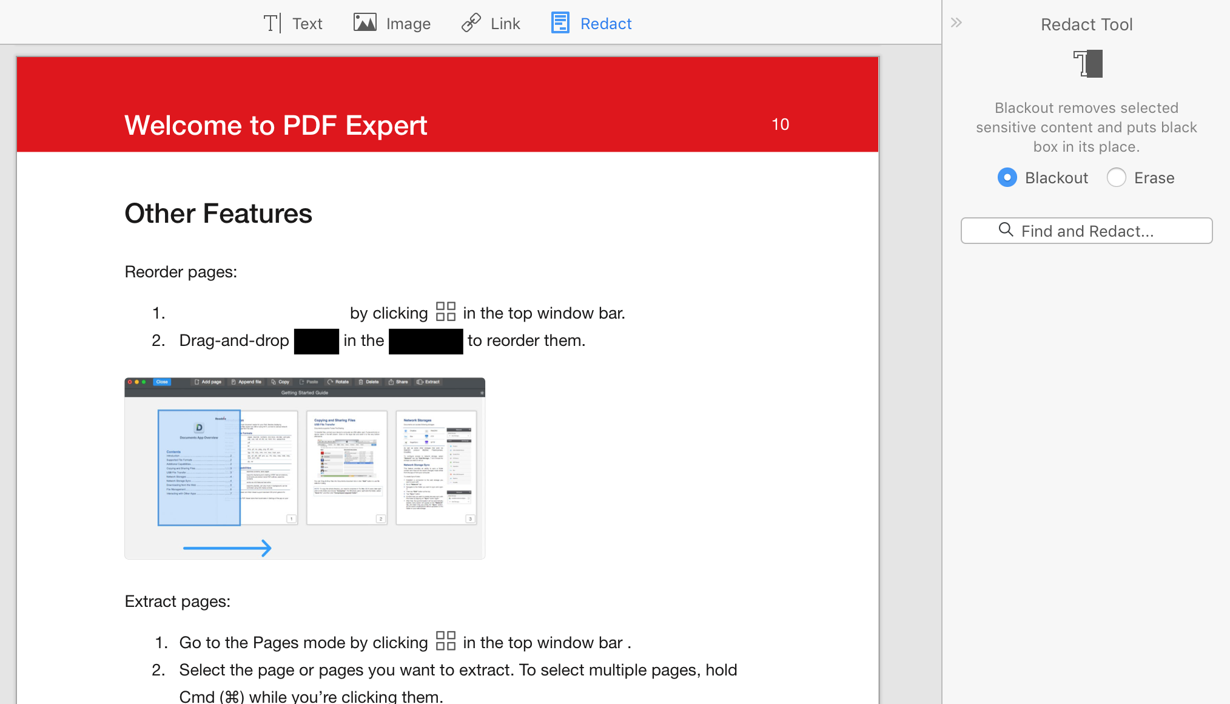Click the page reorder screenshot thumbnail
This screenshot has height=704, width=1230.
[307, 467]
